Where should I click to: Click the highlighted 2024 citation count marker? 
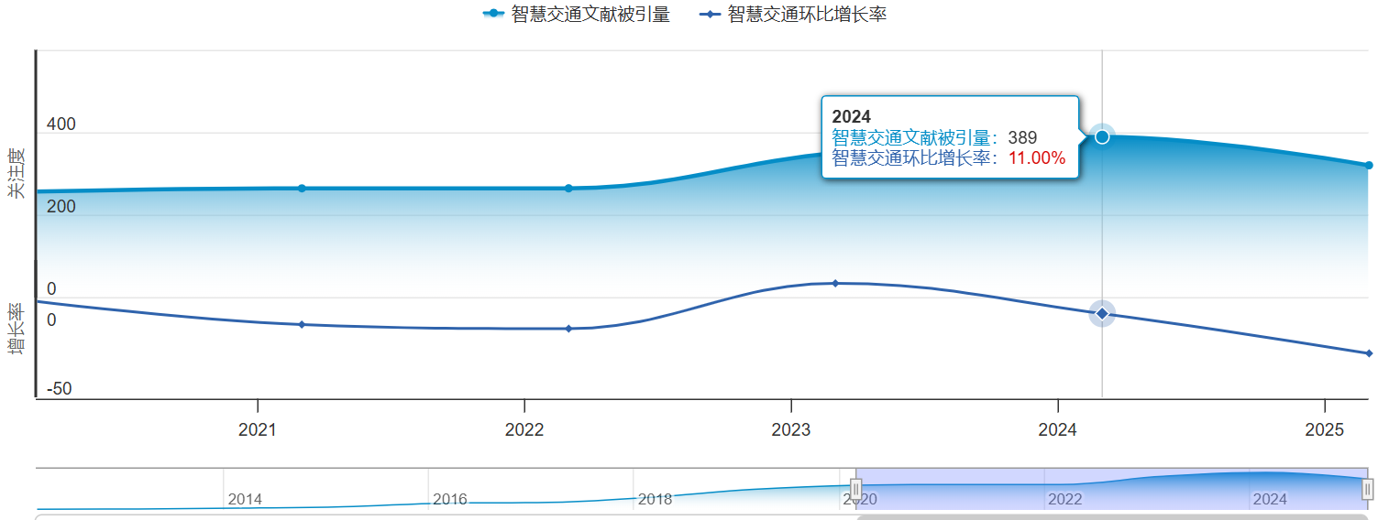pos(1102,136)
